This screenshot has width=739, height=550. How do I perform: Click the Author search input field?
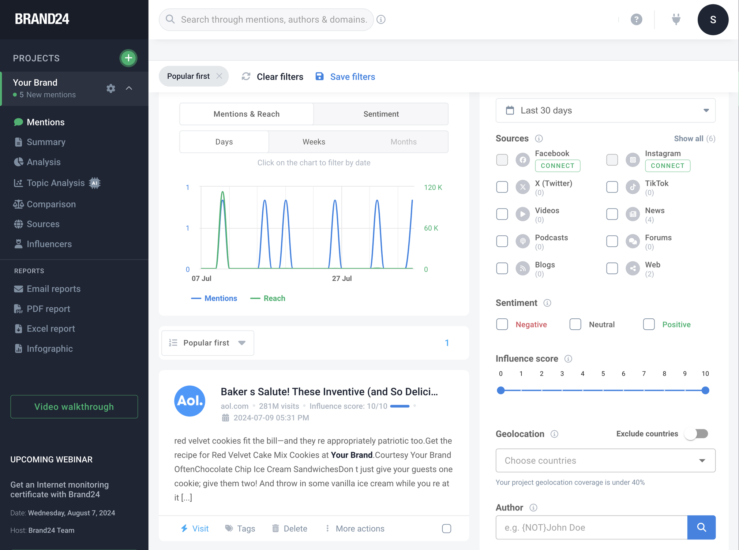point(591,527)
